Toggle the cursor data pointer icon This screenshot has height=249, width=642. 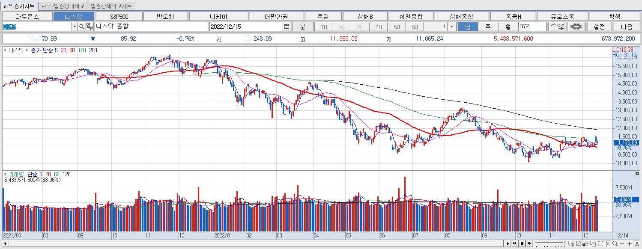pyautogui.click(x=608, y=244)
